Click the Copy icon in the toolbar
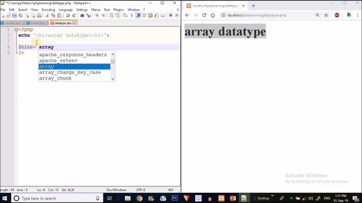The height and width of the screenshot is (203, 362). point(53,16)
